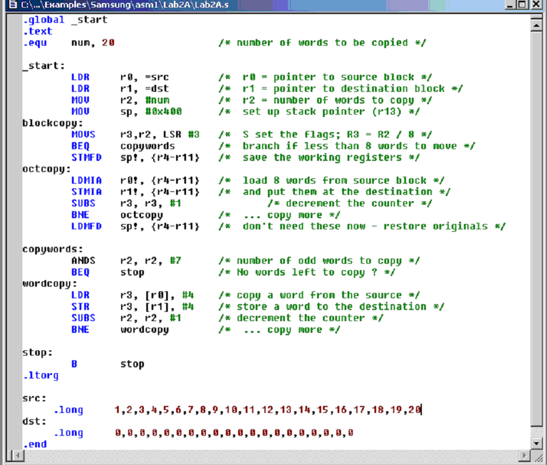Click the 'STR' instruction
The image size is (547, 465).
pos(81,306)
